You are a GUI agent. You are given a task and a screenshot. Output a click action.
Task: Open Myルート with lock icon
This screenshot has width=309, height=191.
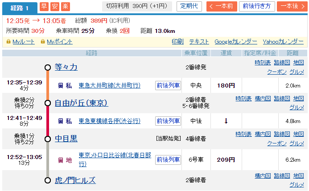pyautogui.click(x=21, y=42)
